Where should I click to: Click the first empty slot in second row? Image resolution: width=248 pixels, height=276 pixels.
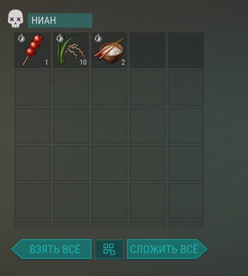[32, 88]
